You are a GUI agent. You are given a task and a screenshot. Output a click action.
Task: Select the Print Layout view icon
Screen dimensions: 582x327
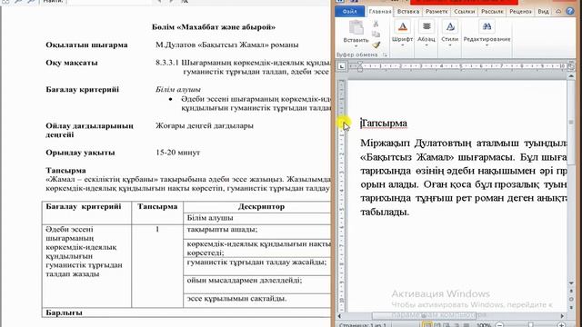coord(427,325)
